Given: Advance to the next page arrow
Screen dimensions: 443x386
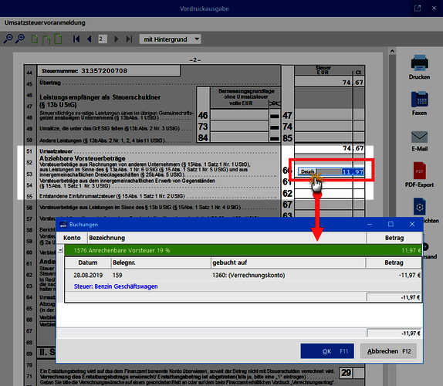Looking at the screenshot, I should (116, 39).
